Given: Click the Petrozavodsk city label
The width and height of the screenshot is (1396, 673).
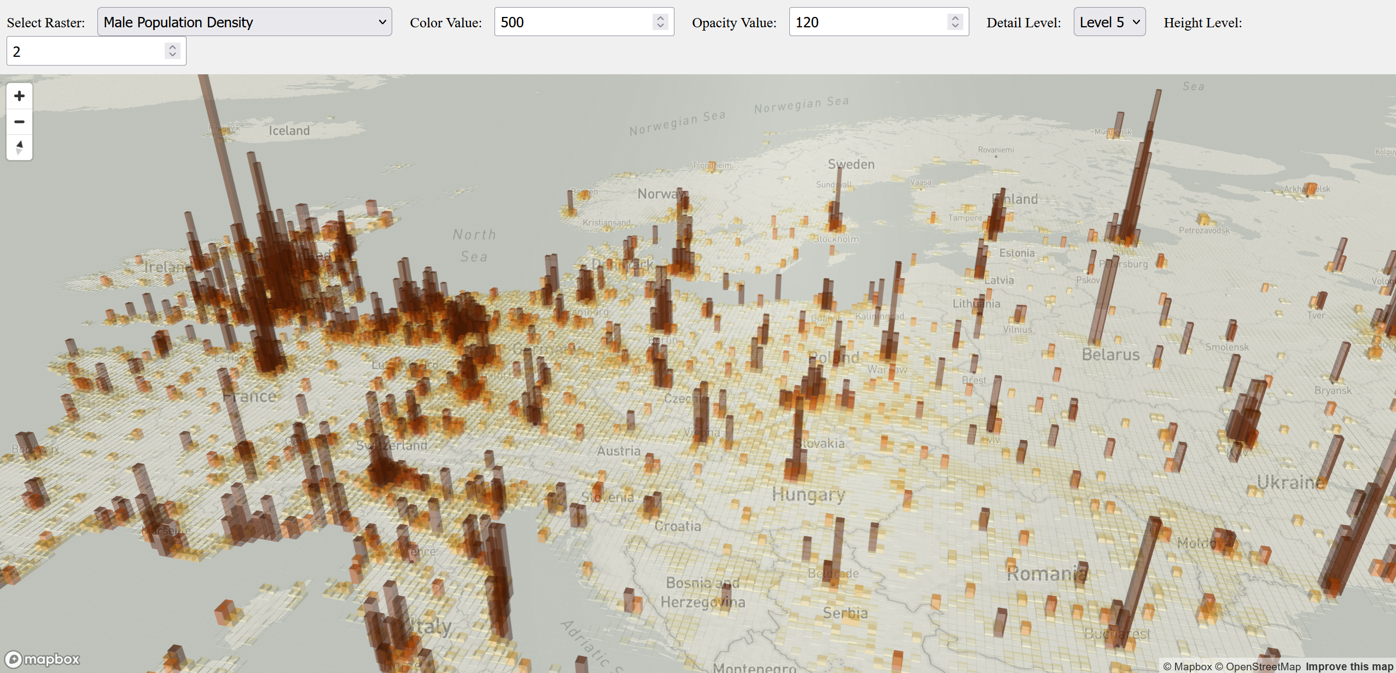Looking at the screenshot, I should tap(1204, 231).
